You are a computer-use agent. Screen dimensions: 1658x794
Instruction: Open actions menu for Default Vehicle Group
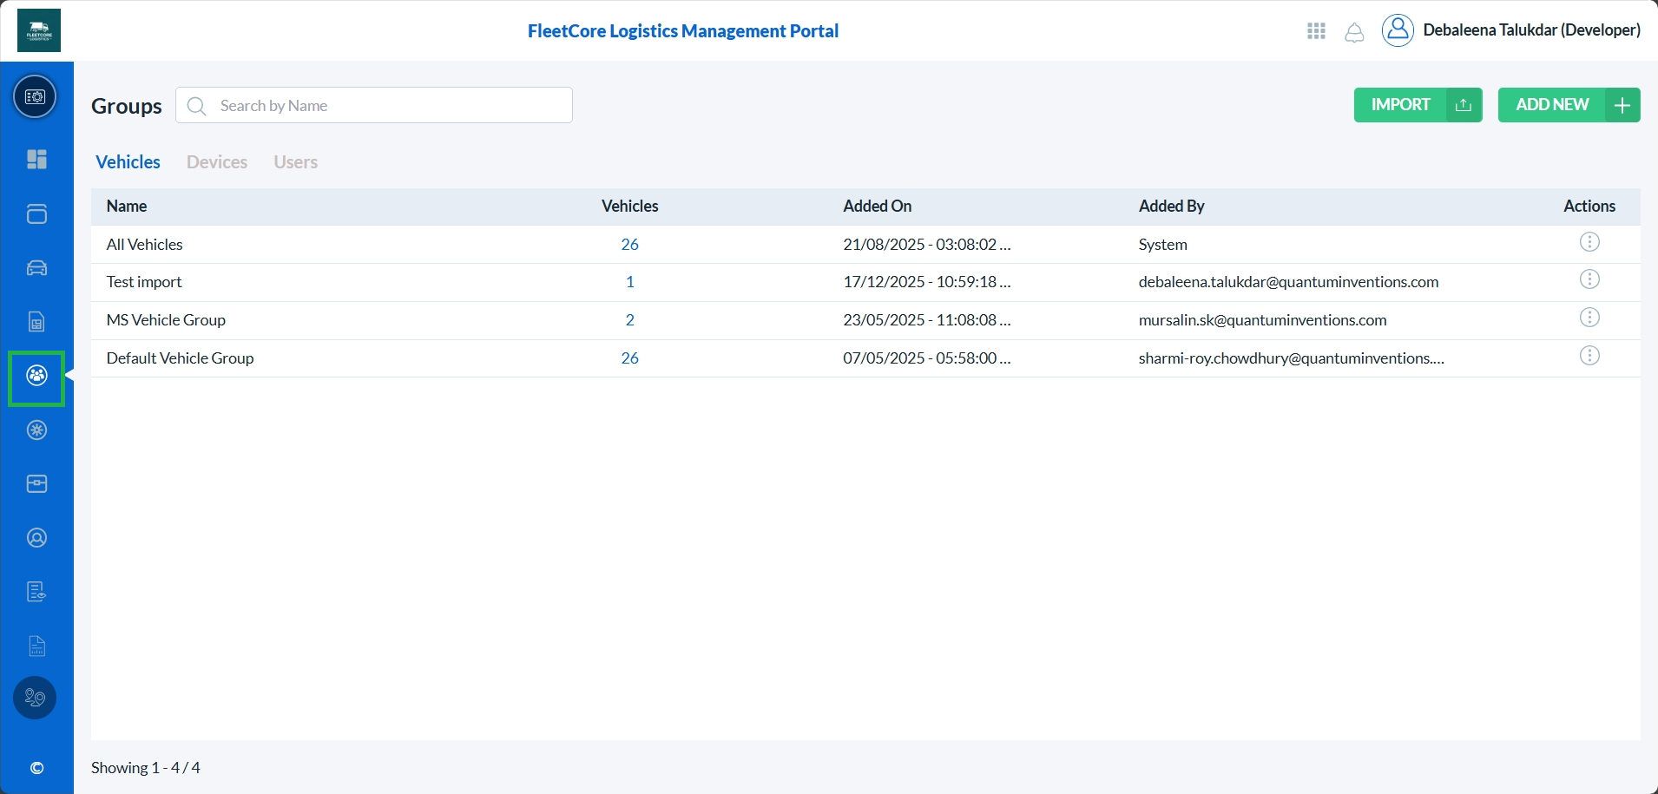[x=1589, y=356]
